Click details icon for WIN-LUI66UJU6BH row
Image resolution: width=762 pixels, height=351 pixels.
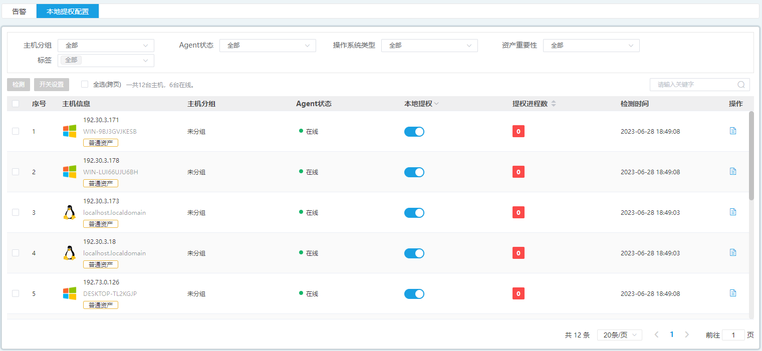(733, 171)
